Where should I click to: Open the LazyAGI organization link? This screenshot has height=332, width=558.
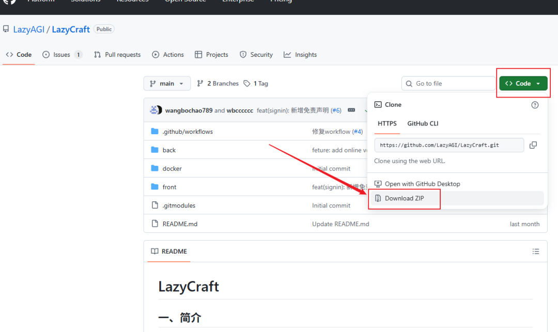coord(29,29)
